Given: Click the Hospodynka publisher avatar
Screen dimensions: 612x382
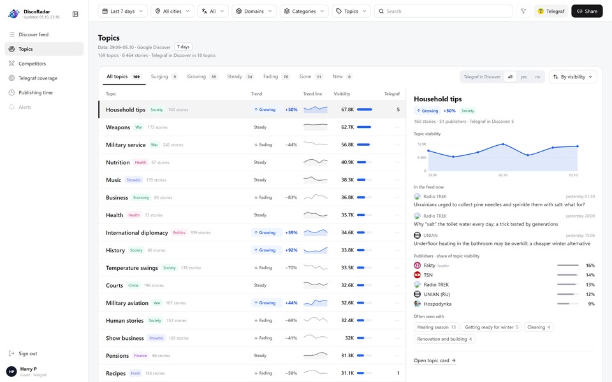Looking at the screenshot, I should (x=417, y=304).
